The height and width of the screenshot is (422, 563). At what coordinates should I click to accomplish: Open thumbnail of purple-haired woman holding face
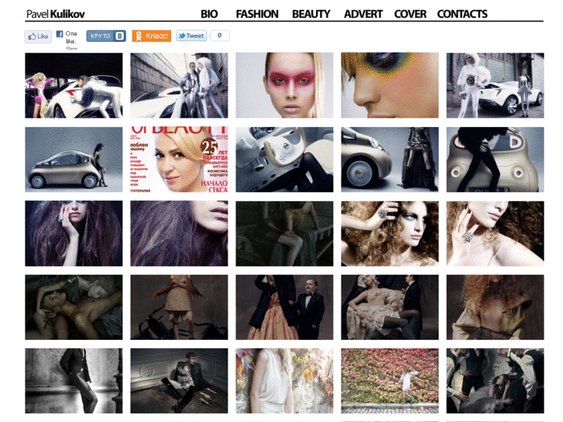pos(74,233)
